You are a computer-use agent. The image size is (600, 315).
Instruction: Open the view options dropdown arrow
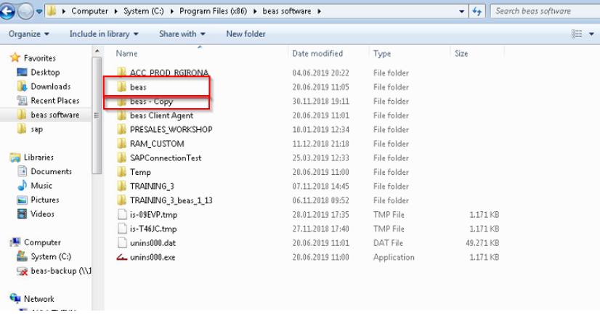pyautogui.click(x=591, y=34)
